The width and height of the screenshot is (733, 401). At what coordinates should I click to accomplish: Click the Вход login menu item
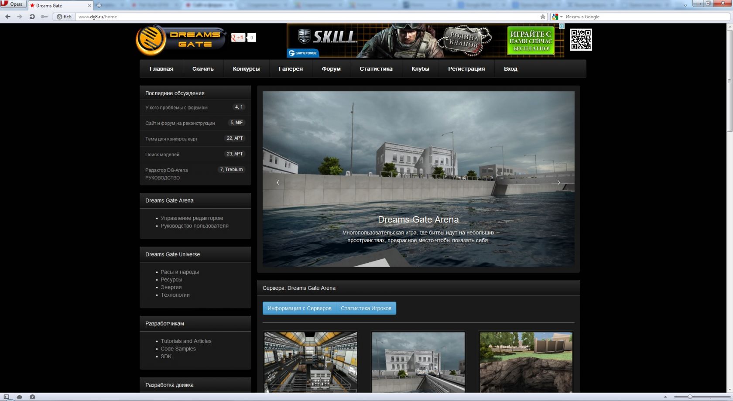pos(510,69)
